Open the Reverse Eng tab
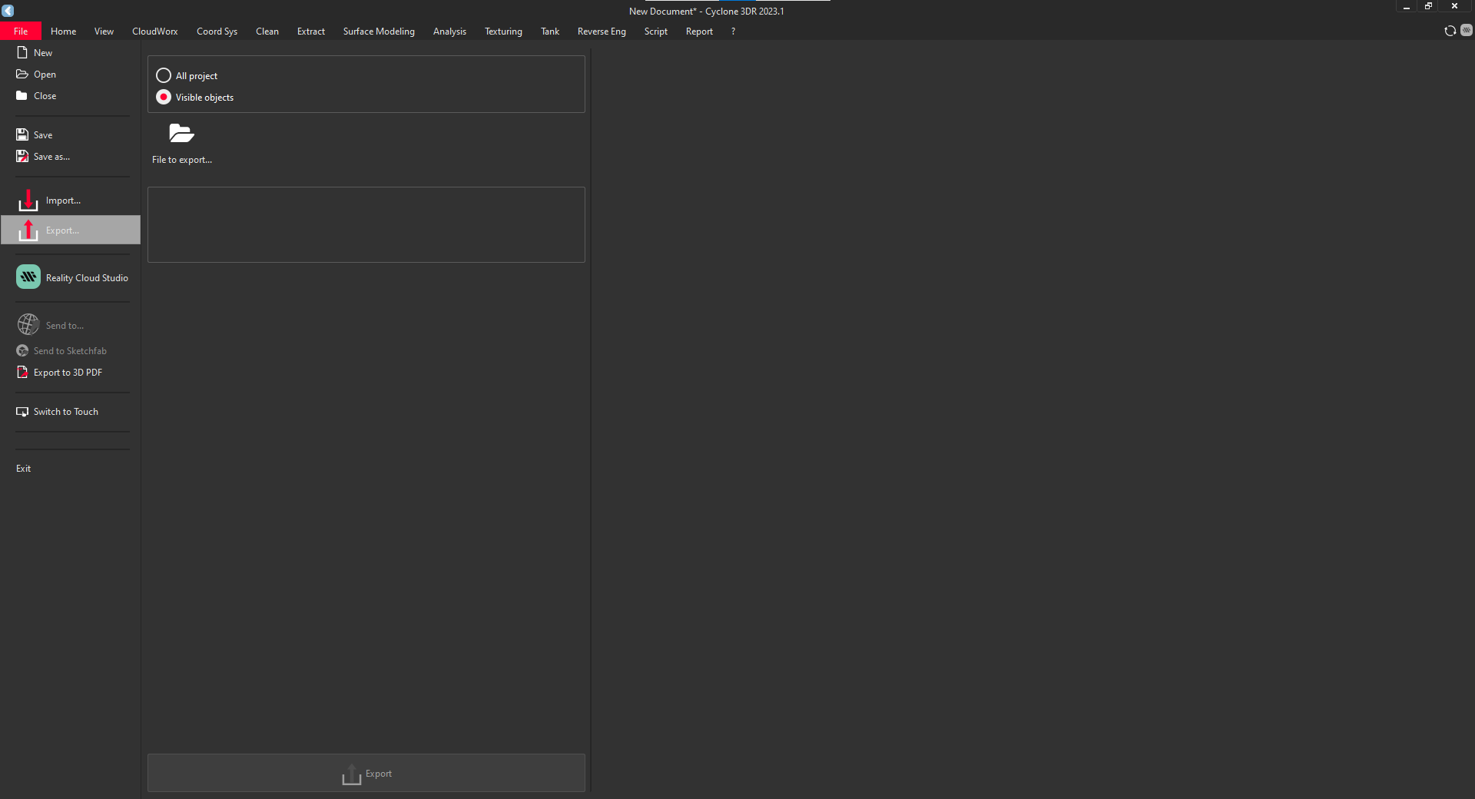Screen dimensions: 1475x799 coord(602,31)
